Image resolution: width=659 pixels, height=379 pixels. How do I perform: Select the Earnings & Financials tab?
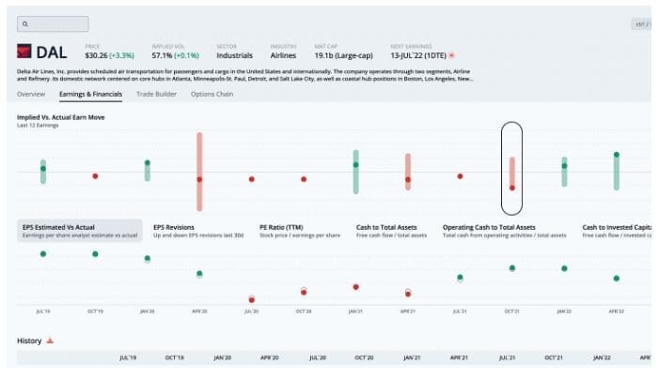click(92, 95)
